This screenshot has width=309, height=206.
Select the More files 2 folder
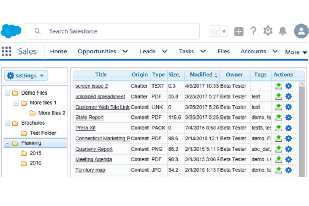(51, 113)
